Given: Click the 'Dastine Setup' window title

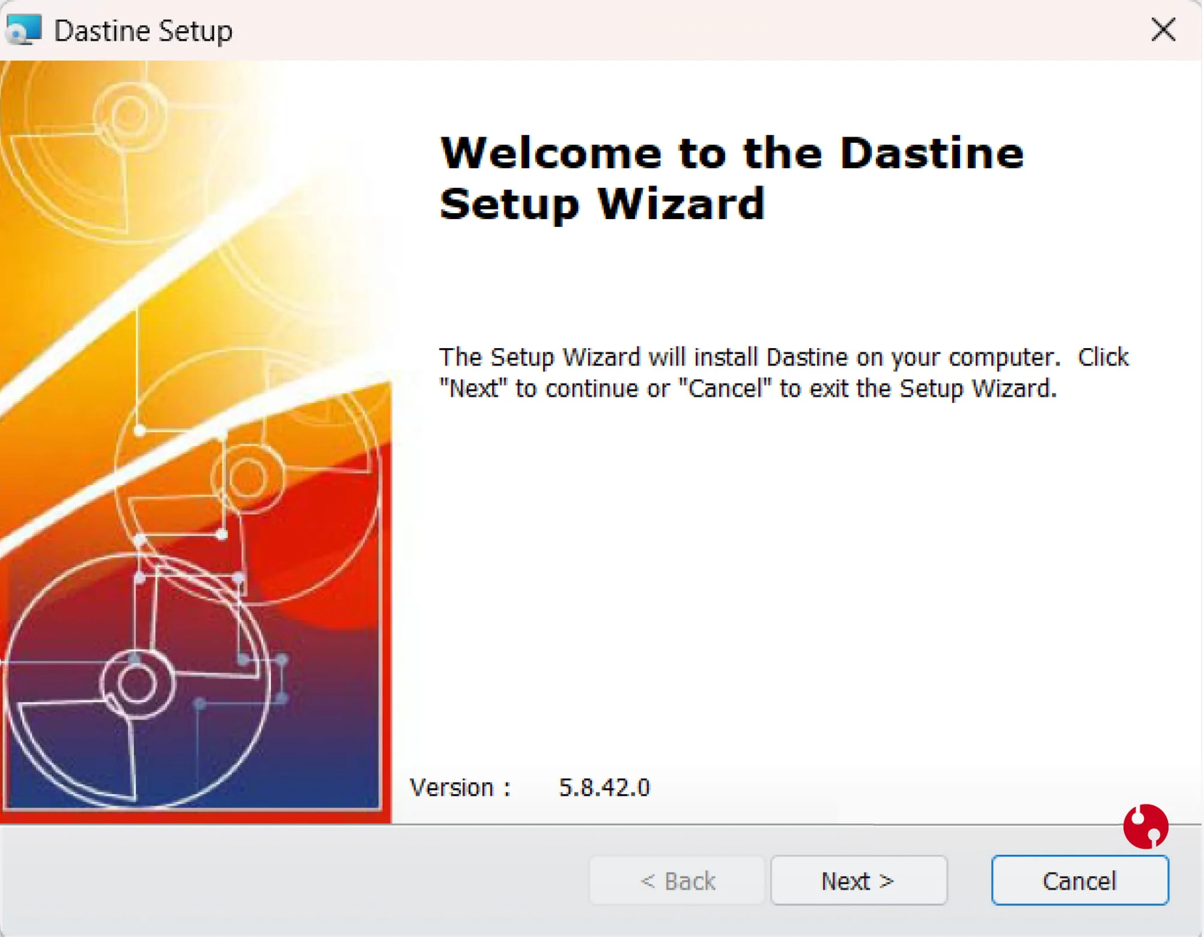Looking at the screenshot, I should coord(144,31).
